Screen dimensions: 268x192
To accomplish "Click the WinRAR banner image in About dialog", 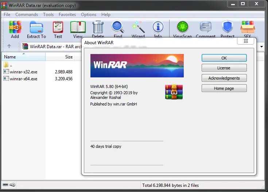I will pos(137,66).
